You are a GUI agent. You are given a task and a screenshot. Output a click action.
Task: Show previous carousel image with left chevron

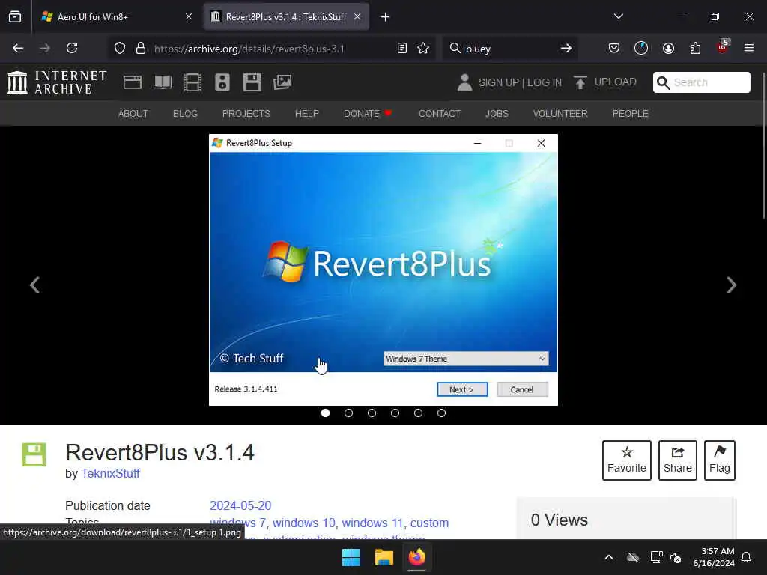pos(34,285)
